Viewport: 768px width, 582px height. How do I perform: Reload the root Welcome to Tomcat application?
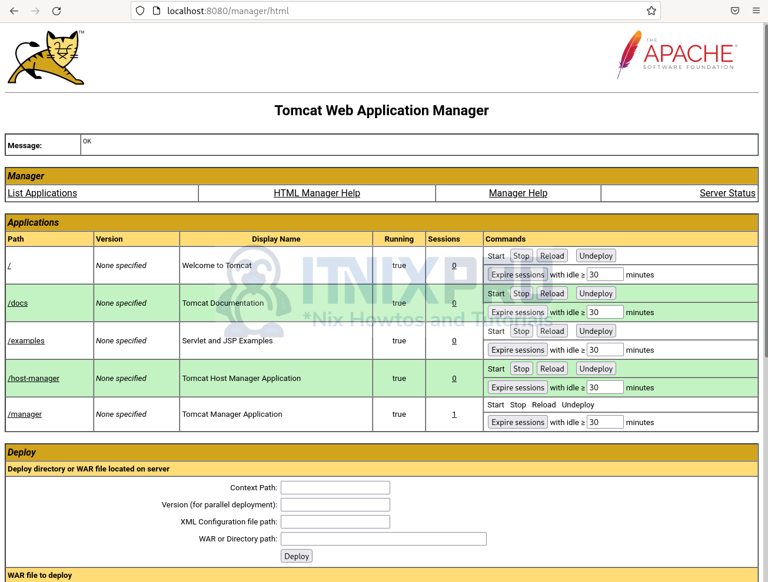(552, 256)
